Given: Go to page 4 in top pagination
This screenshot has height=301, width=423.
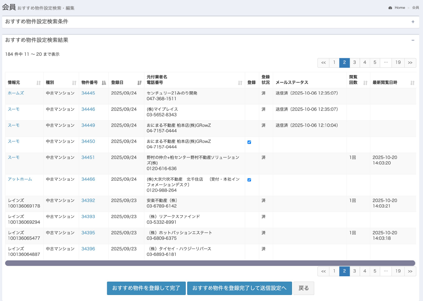Looking at the screenshot, I should click(364, 63).
